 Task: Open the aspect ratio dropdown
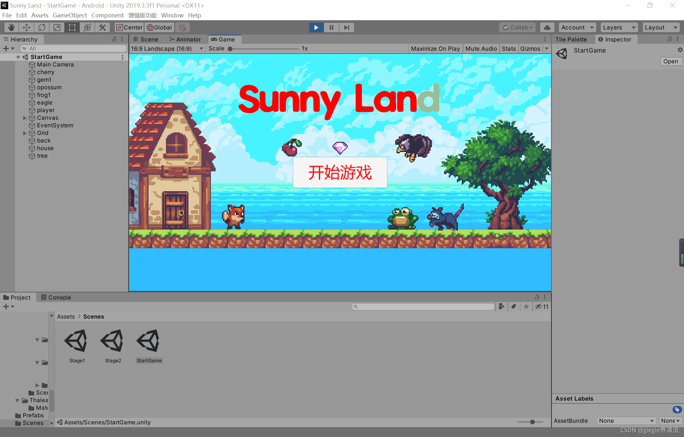[167, 48]
